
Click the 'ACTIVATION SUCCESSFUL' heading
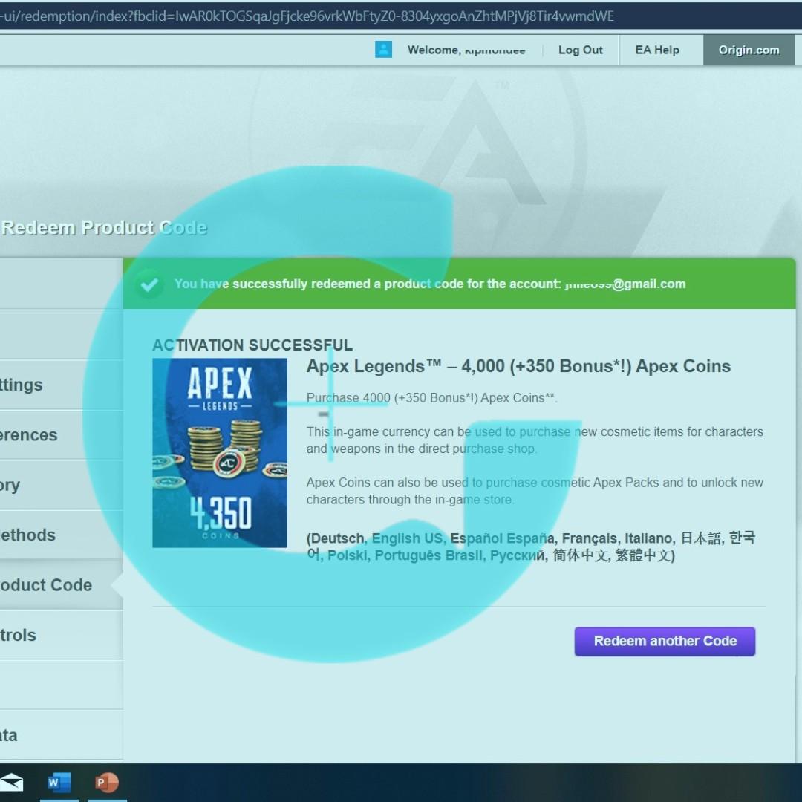[252, 345]
